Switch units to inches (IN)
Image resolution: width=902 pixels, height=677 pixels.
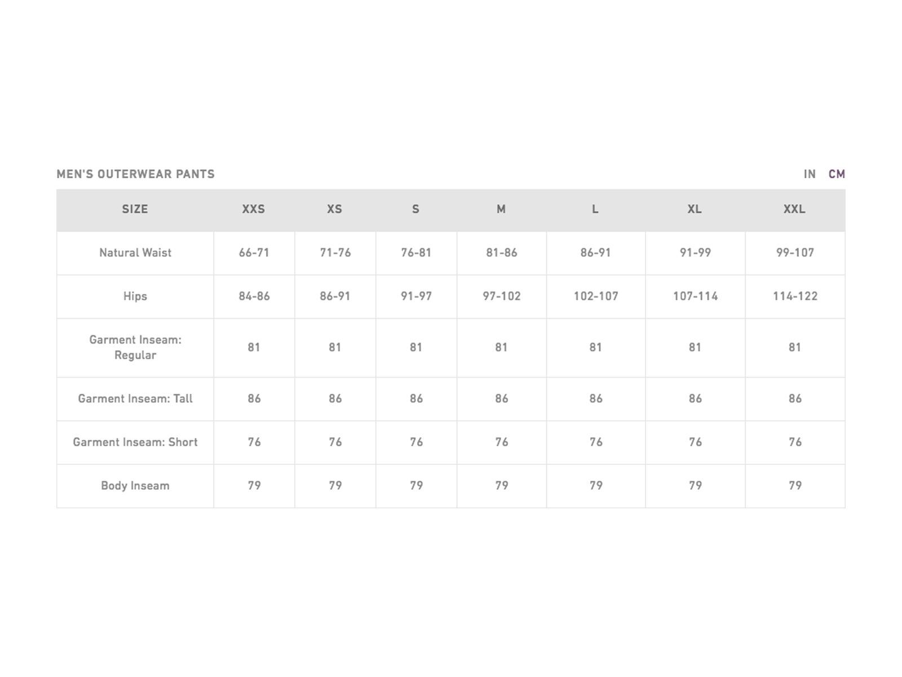tap(810, 174)
